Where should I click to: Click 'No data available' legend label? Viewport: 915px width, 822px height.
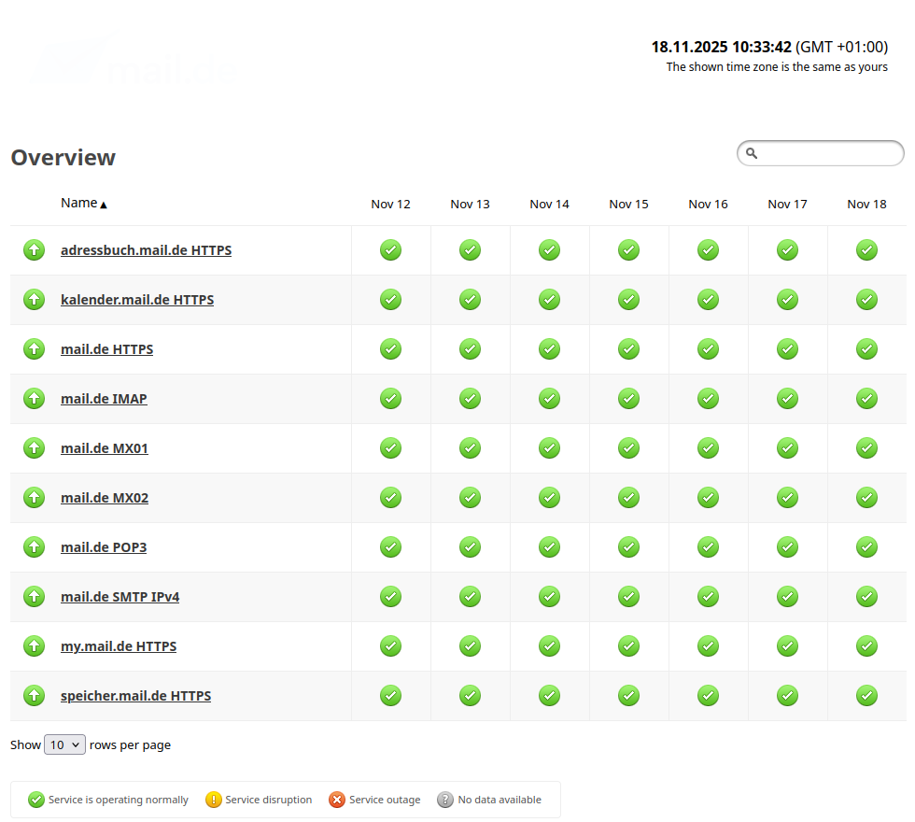[x=500, y=800]
